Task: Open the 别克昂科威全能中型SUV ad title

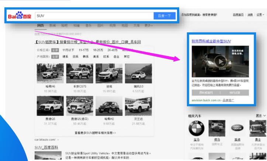Action: [x=211, y=41]
